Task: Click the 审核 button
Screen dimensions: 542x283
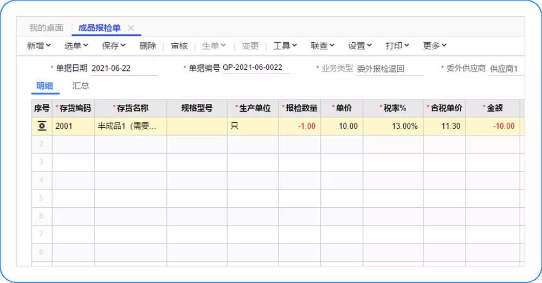Action: pyautogui.click(x=179, y=45)
